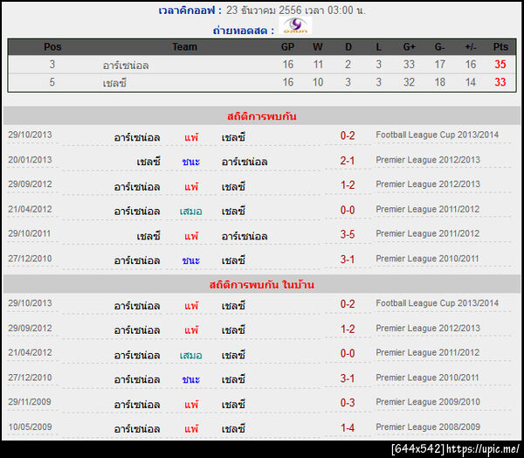This screenshot has width=524, height=458.
Task: Click the 'G-' column header
Action: pos(440,47)
